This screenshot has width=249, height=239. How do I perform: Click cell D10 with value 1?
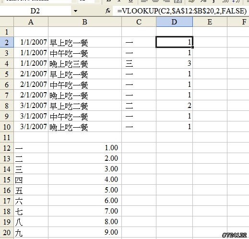[x=174, y=127]
